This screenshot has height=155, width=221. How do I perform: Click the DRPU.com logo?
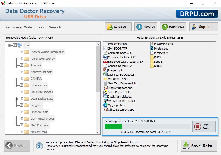[197, 14]
